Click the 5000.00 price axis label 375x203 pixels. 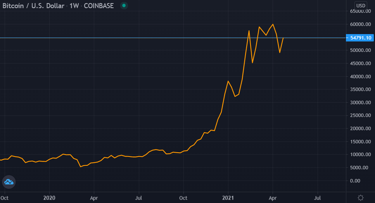(359, 168)
